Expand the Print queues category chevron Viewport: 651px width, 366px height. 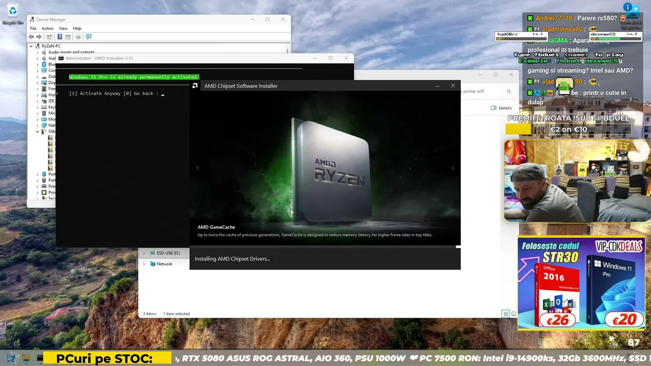(37, 187)
